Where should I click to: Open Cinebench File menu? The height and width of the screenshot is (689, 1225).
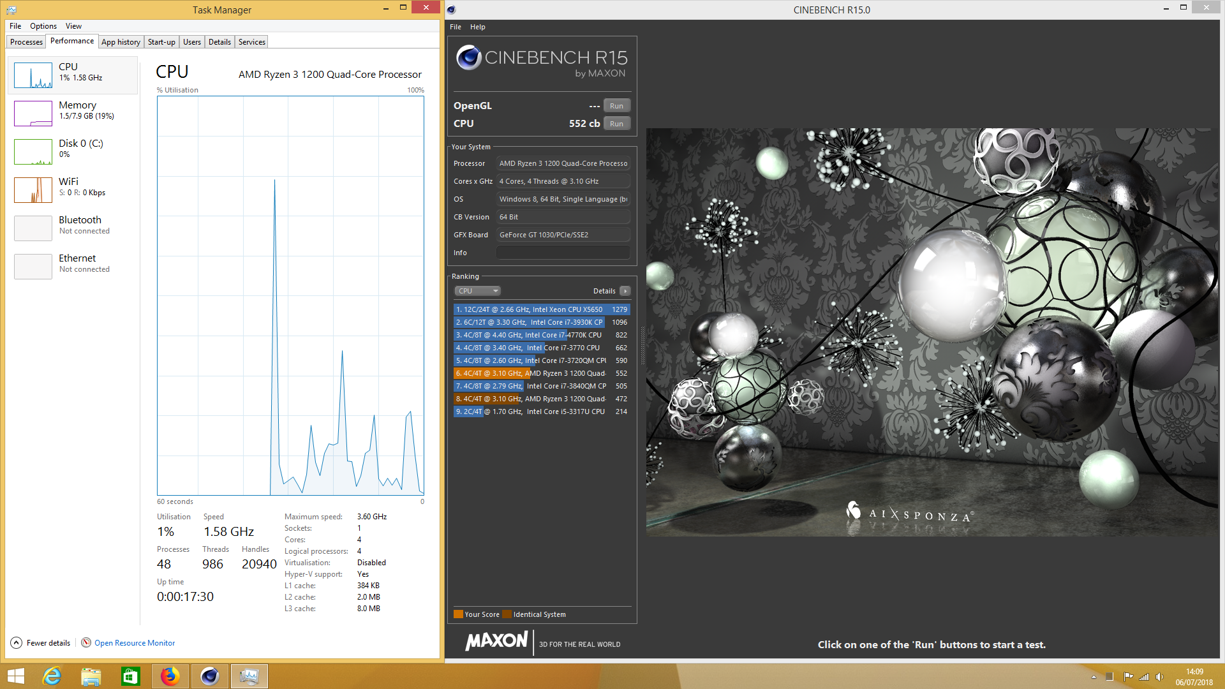[456, 27]
